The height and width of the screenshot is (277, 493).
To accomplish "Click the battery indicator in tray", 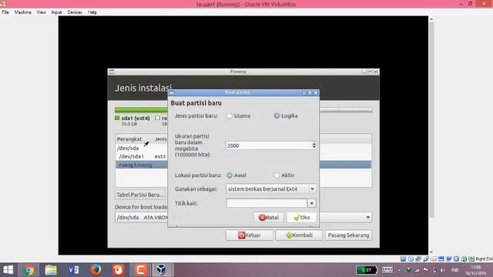I will click(367, 270).
